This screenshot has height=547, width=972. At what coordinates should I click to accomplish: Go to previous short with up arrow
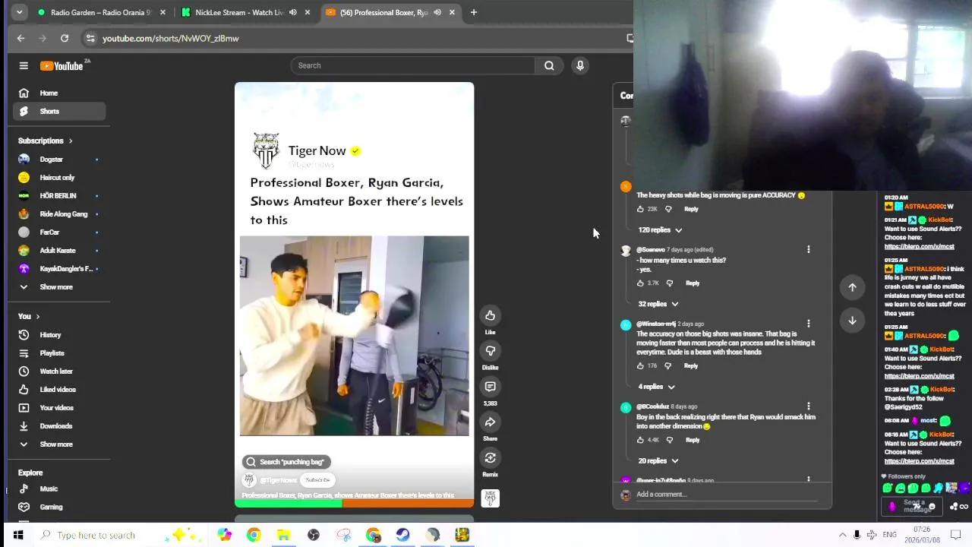[x=852, y=287]
